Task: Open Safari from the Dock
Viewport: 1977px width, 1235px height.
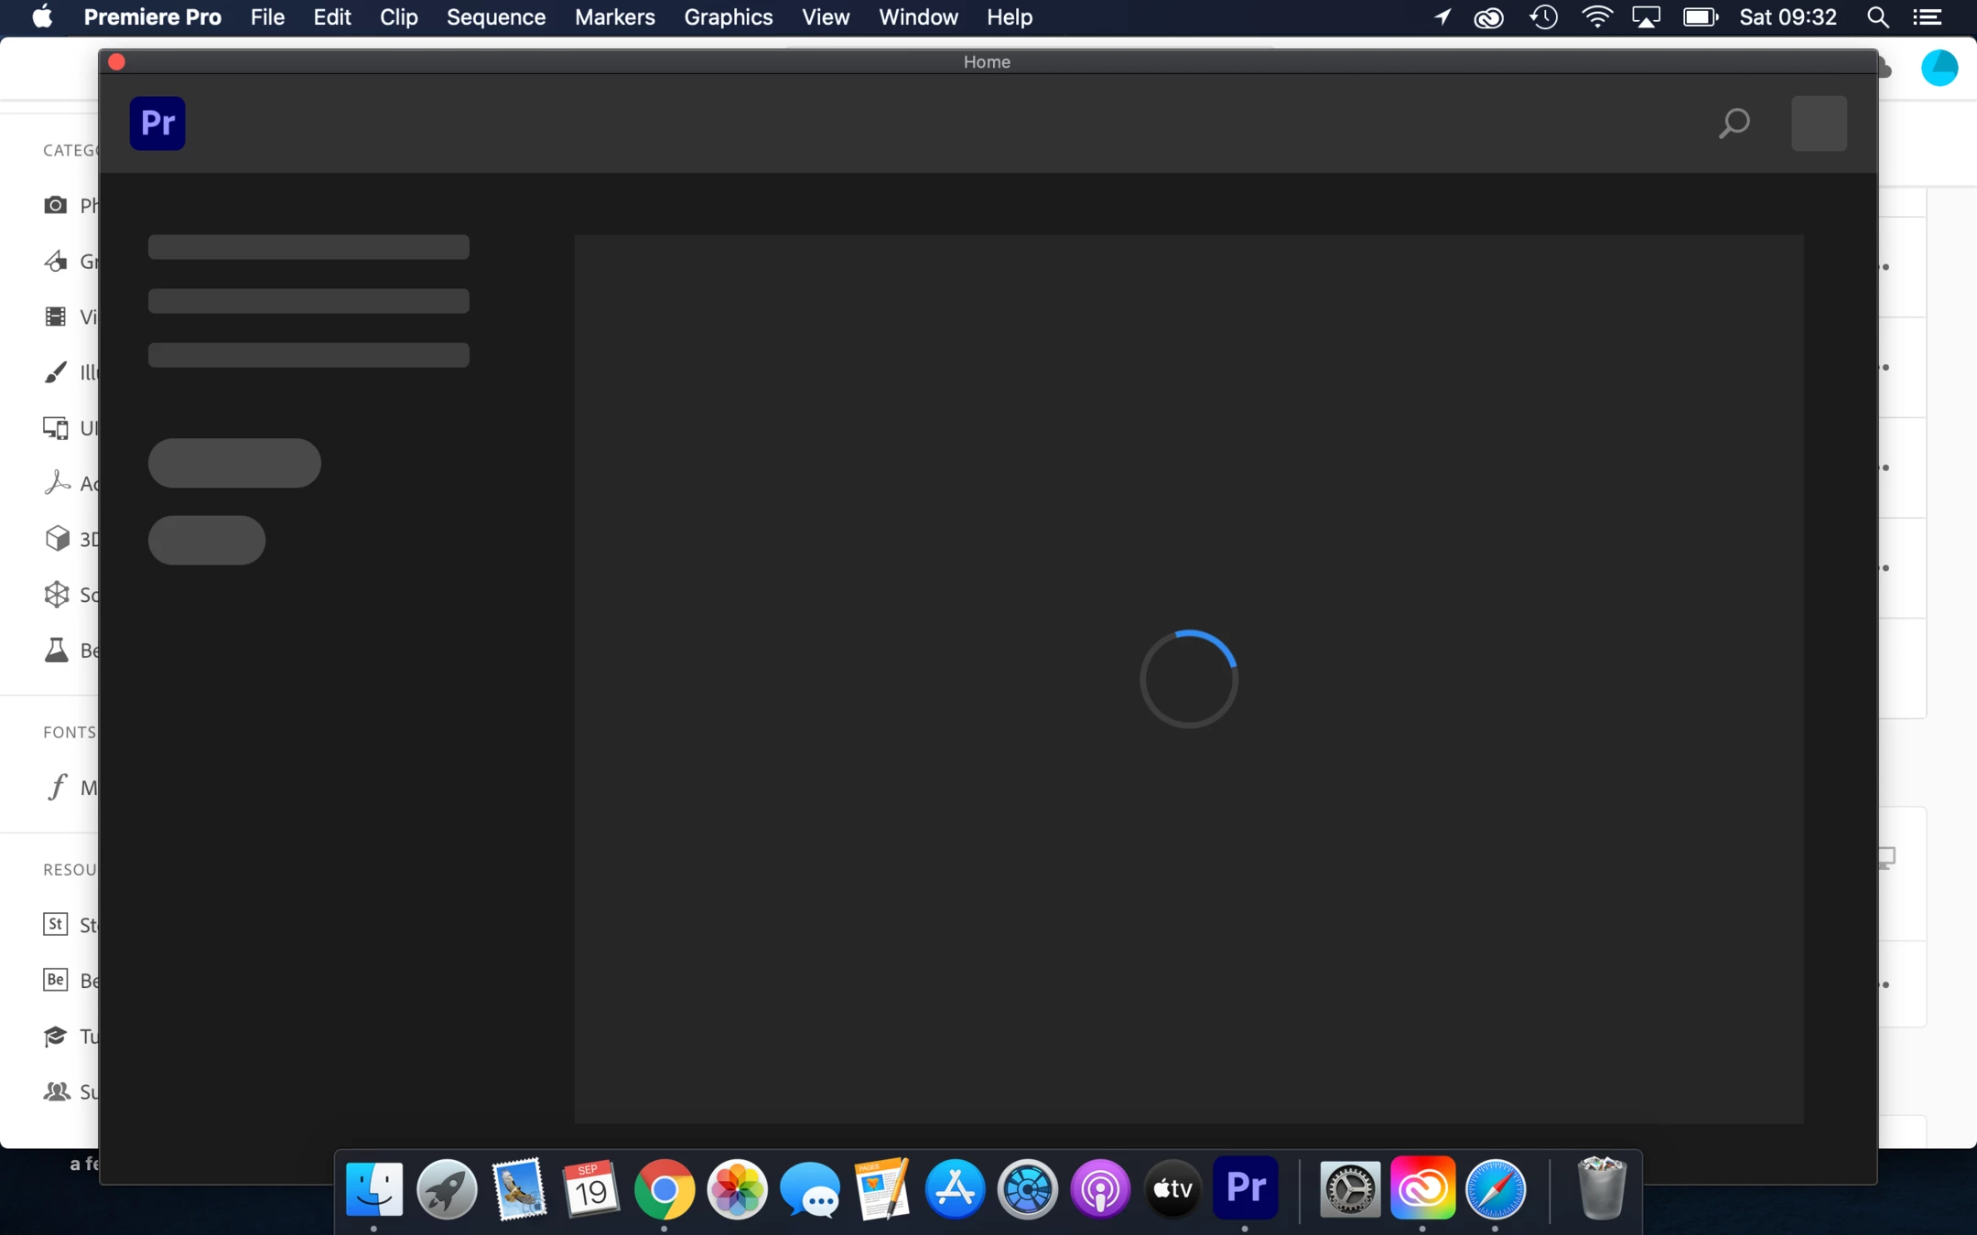Action: 1496,1189
